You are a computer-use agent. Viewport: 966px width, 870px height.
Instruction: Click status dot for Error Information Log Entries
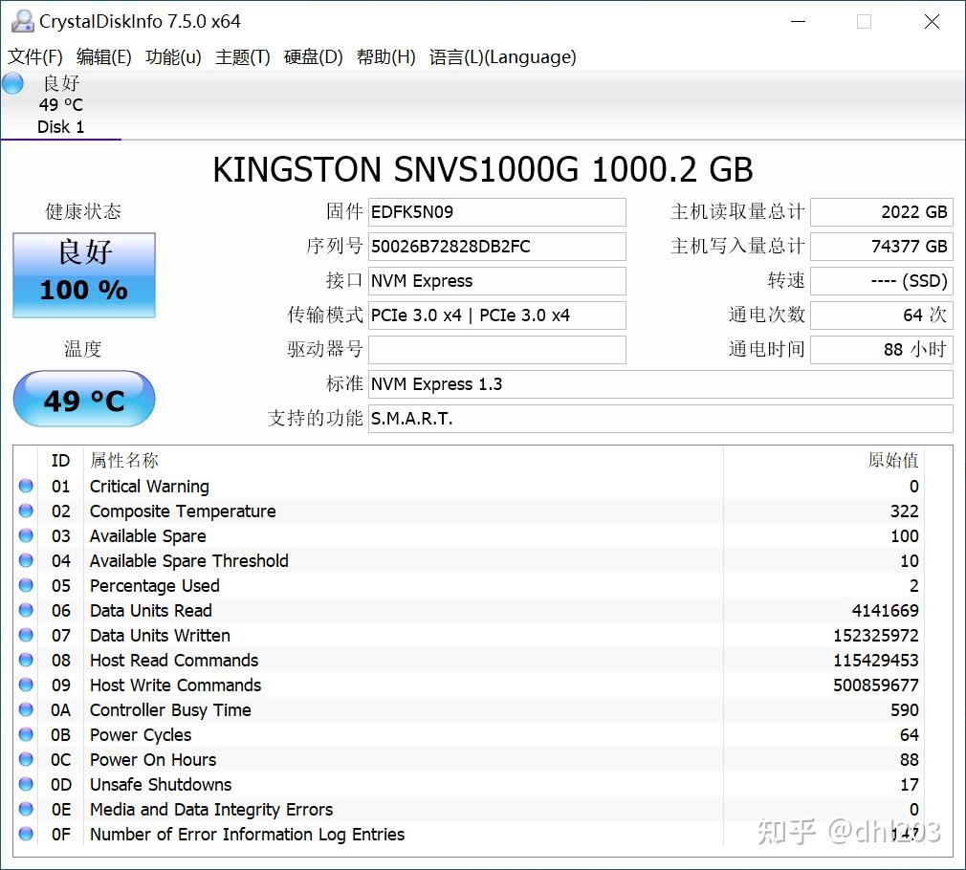[x=26, y=834]
